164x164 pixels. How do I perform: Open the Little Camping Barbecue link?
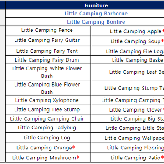coord(96,14)
